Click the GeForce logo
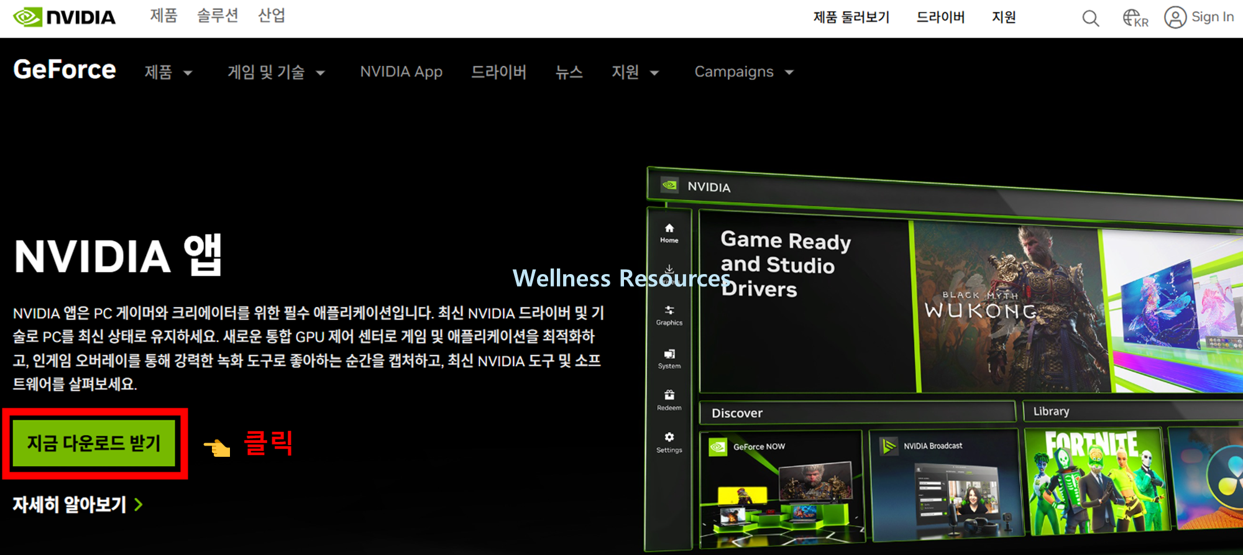 (x=65, y=70)
